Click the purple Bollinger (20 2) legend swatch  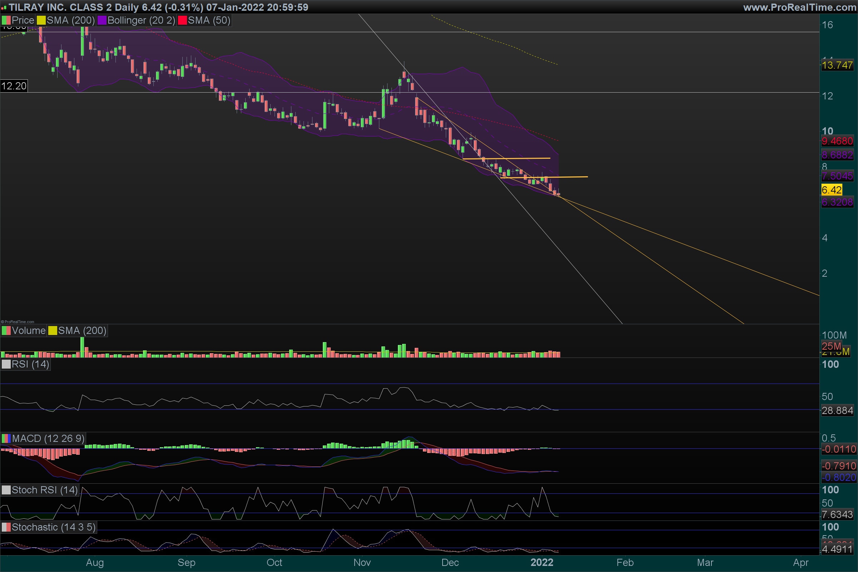tap(102, 20)
